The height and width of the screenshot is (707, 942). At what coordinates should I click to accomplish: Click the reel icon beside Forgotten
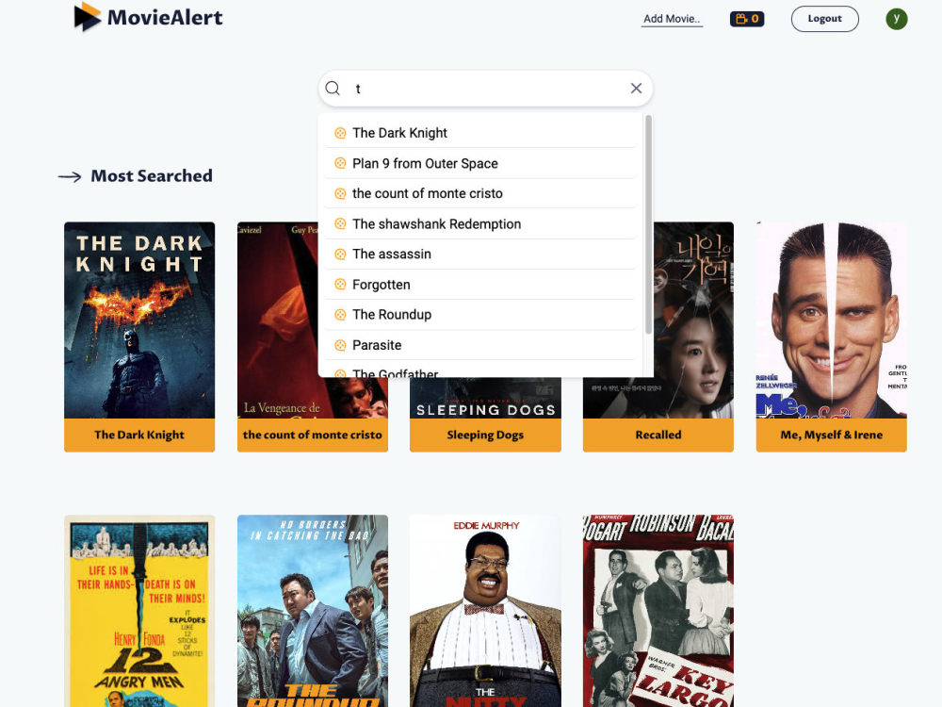(340, 285)
